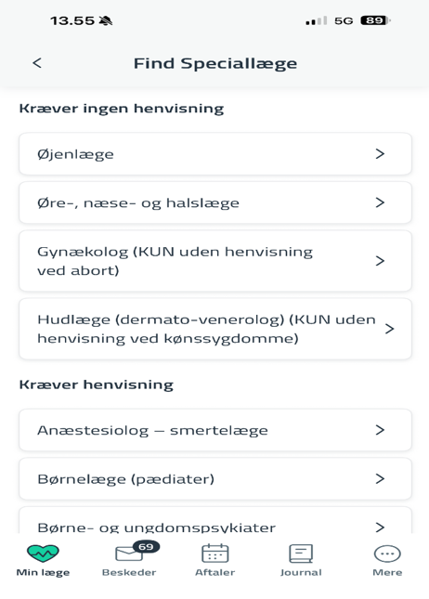
Task: Open Min læge heart icon tab
Action: [x=43, y=553]
